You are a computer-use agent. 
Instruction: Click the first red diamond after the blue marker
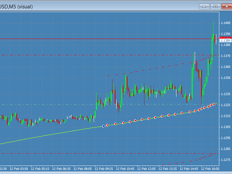coord(108,125)
